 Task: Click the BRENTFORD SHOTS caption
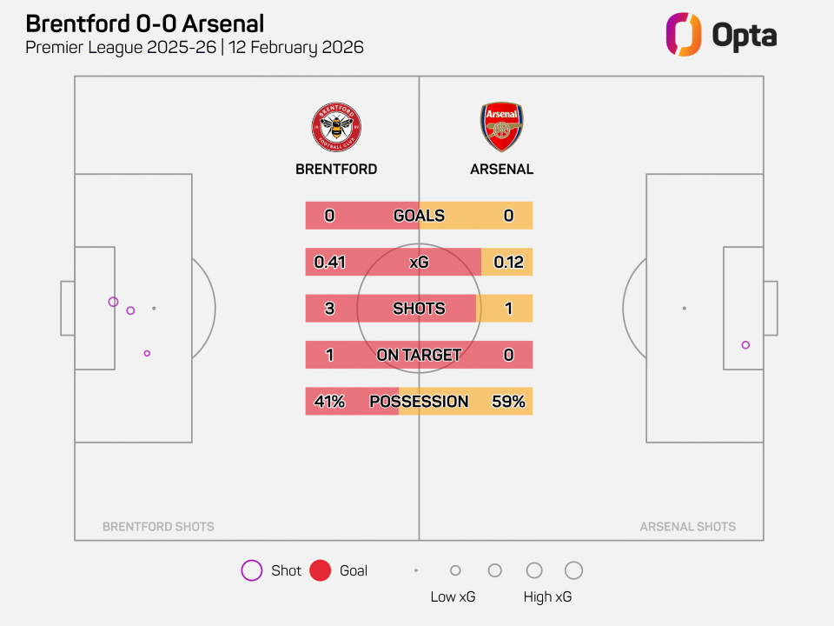click(x=158, y=526)
